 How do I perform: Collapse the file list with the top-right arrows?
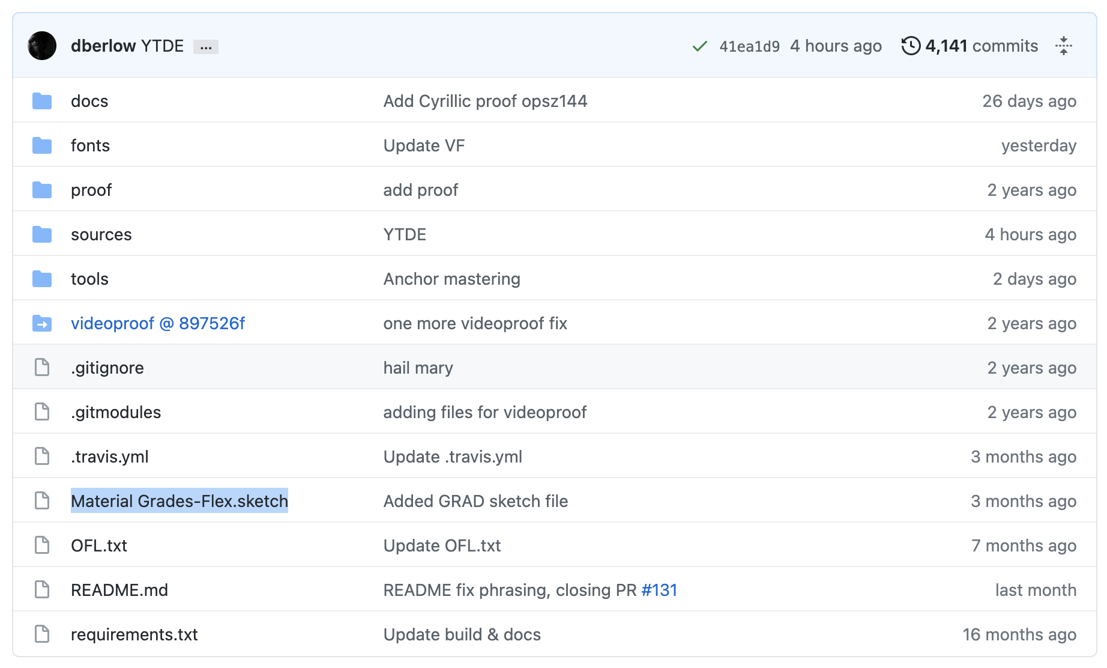[1064, 46]
